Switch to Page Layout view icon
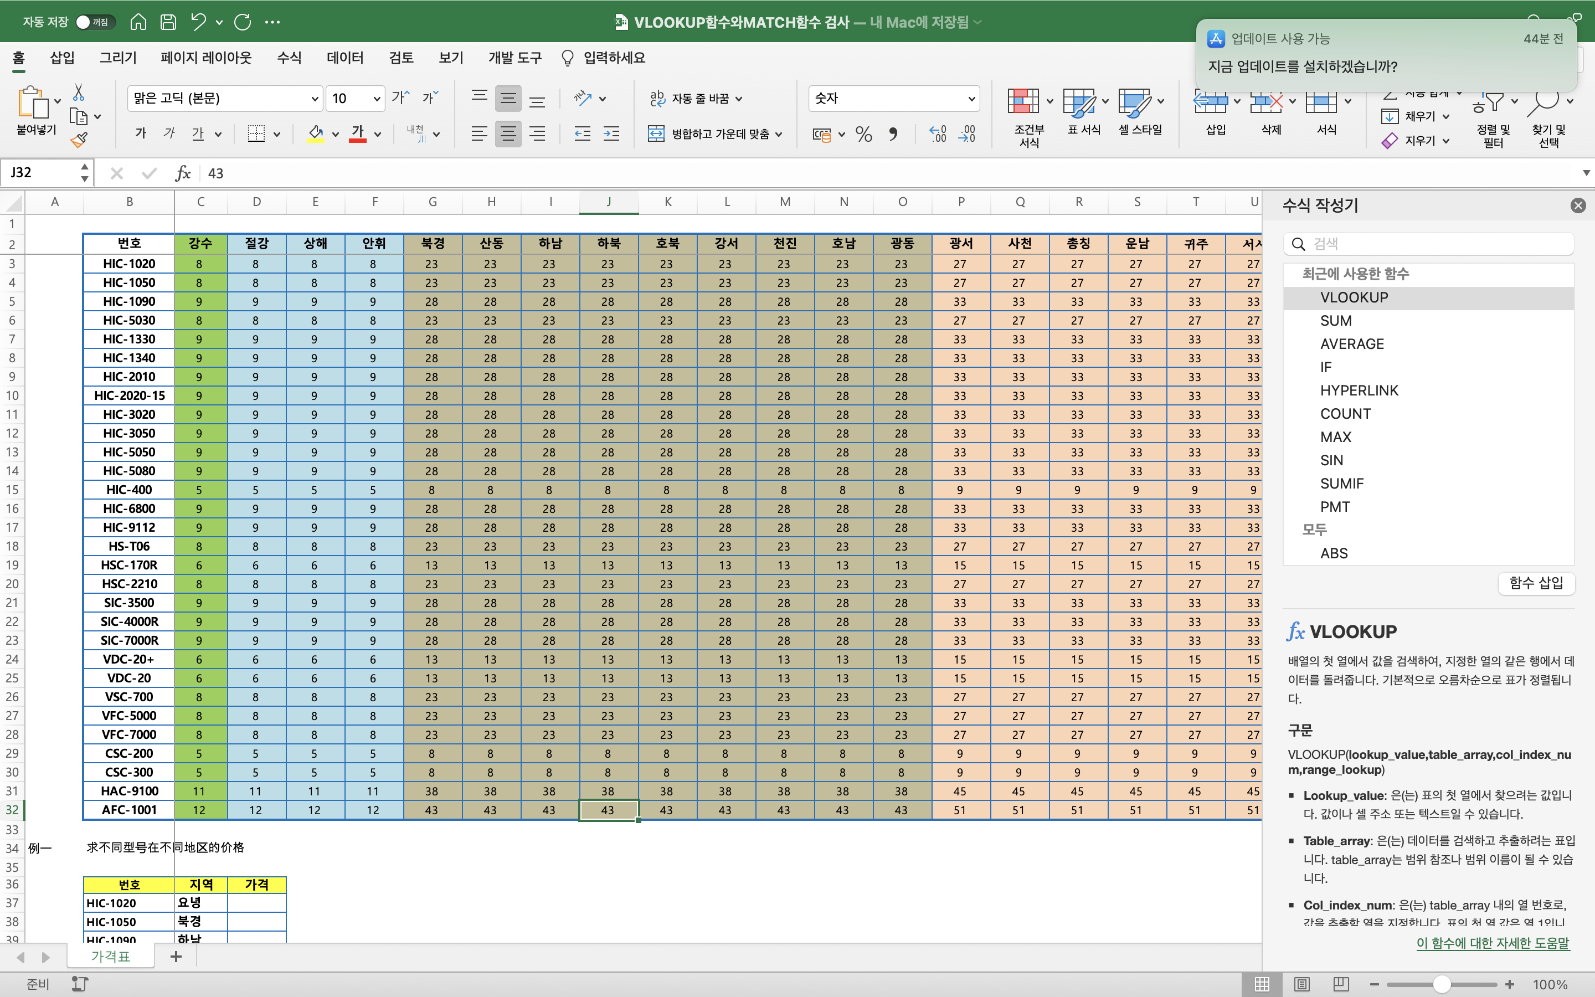Image resolution: width=1595 pixels, height=997 pixels. pos(1301,984)
